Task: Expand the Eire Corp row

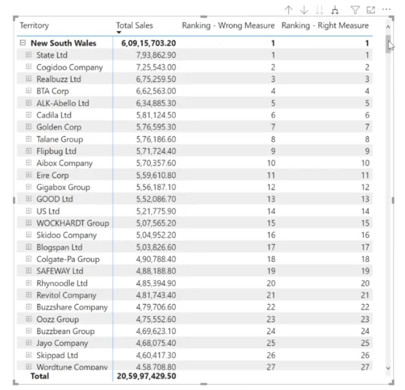Action: point(28,175)
